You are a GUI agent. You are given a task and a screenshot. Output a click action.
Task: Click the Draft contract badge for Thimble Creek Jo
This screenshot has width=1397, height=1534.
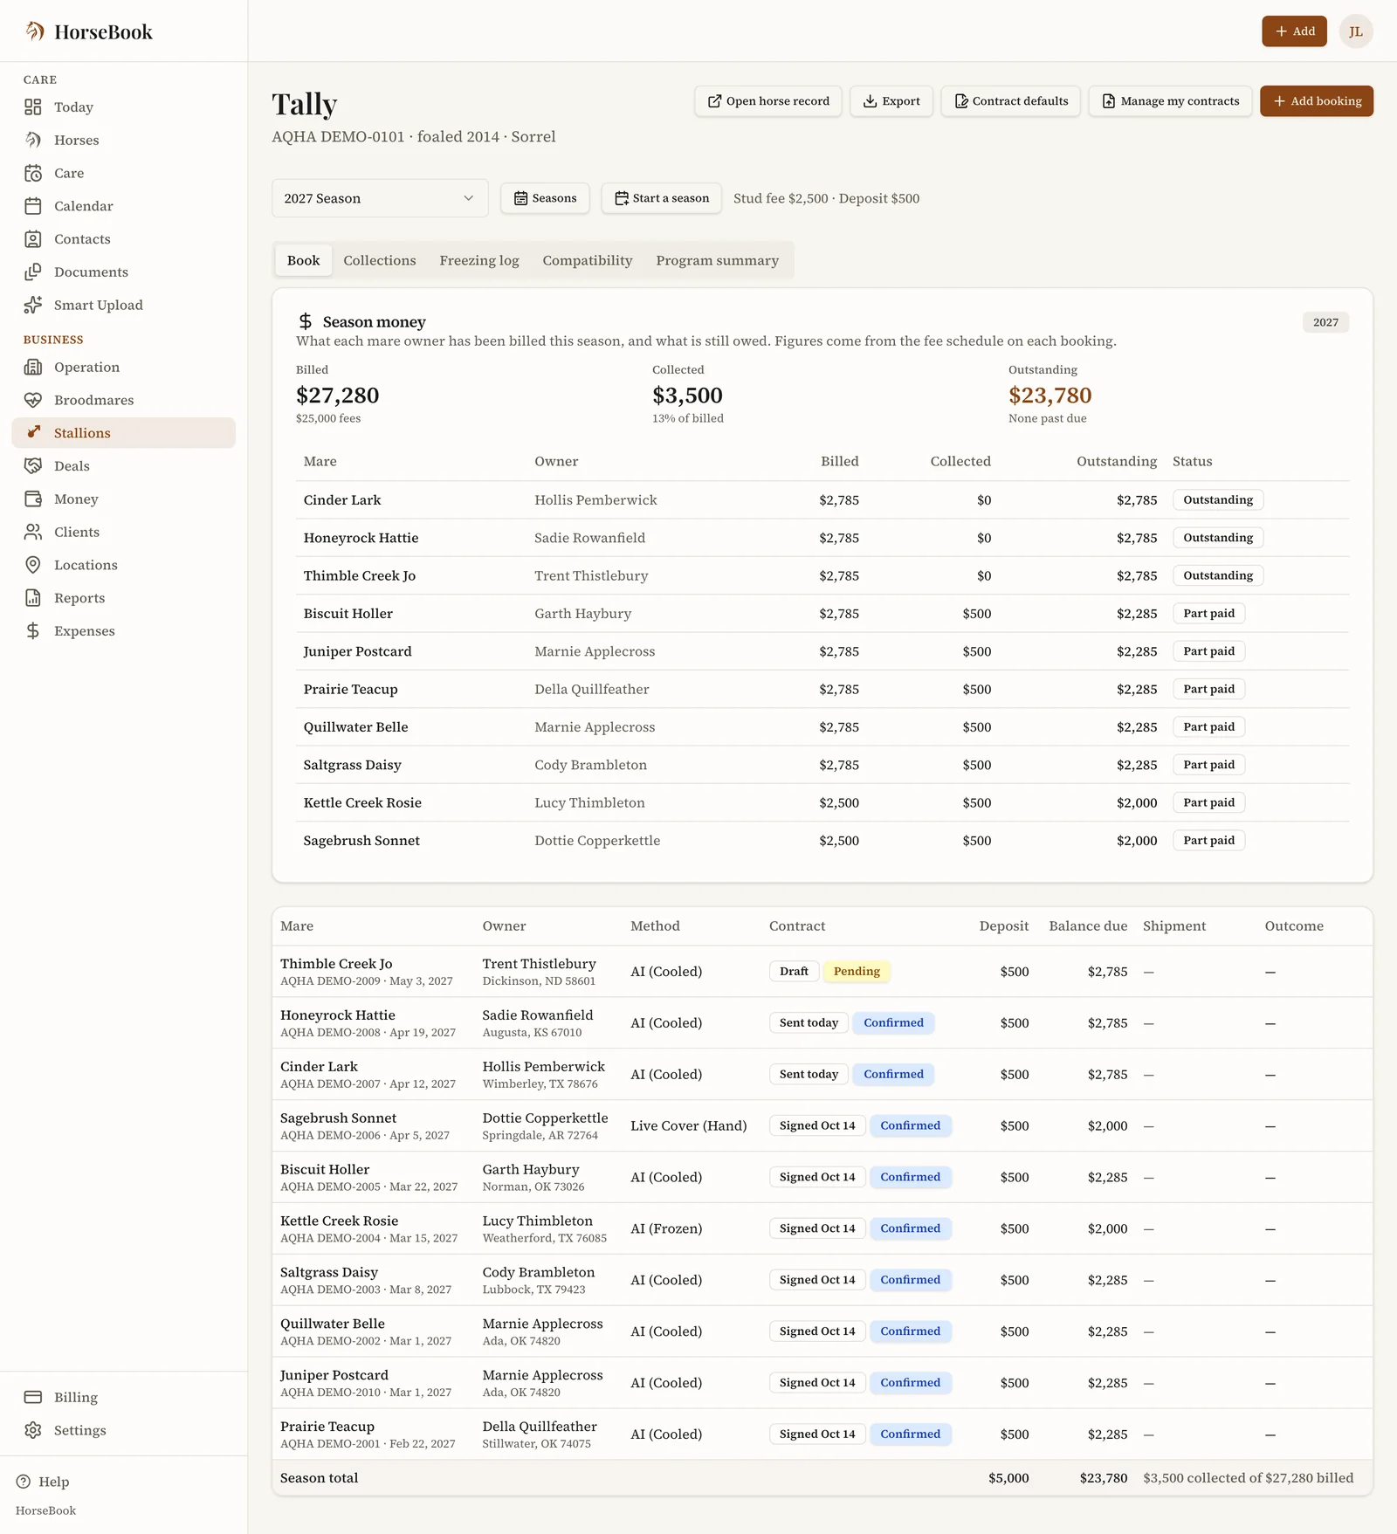pos(794,972)
